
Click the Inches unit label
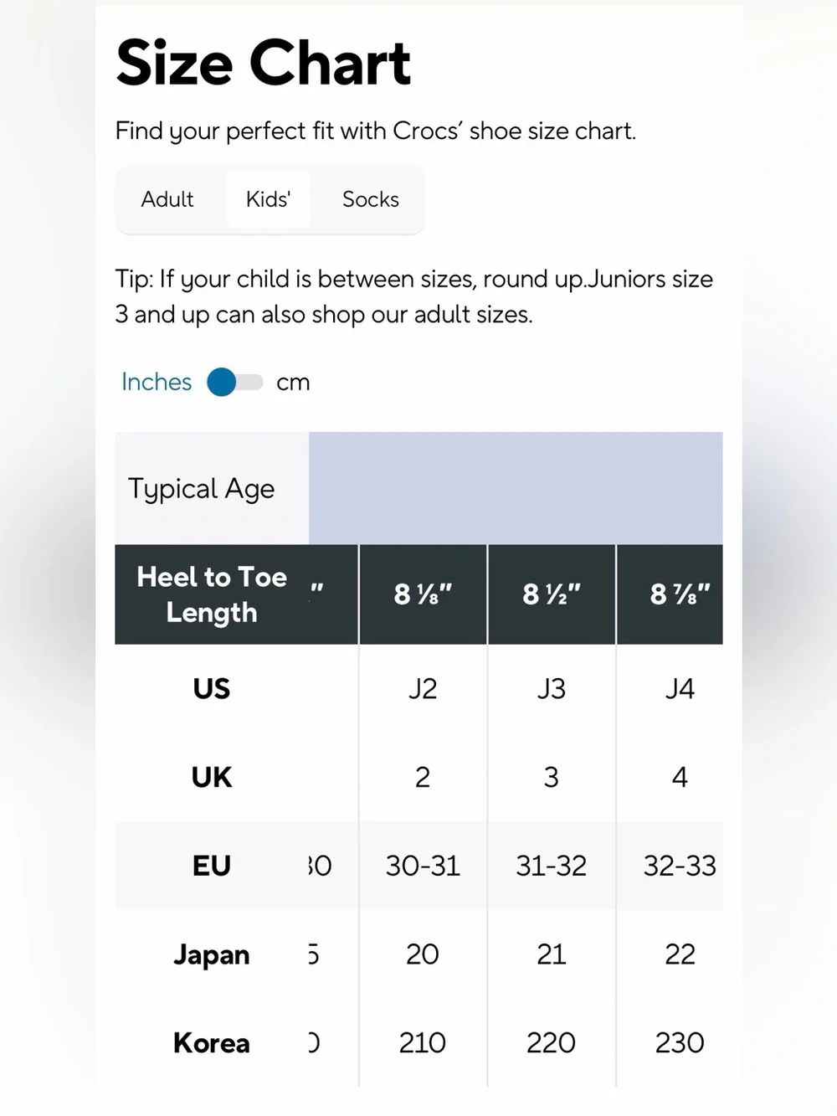point(157,382)
